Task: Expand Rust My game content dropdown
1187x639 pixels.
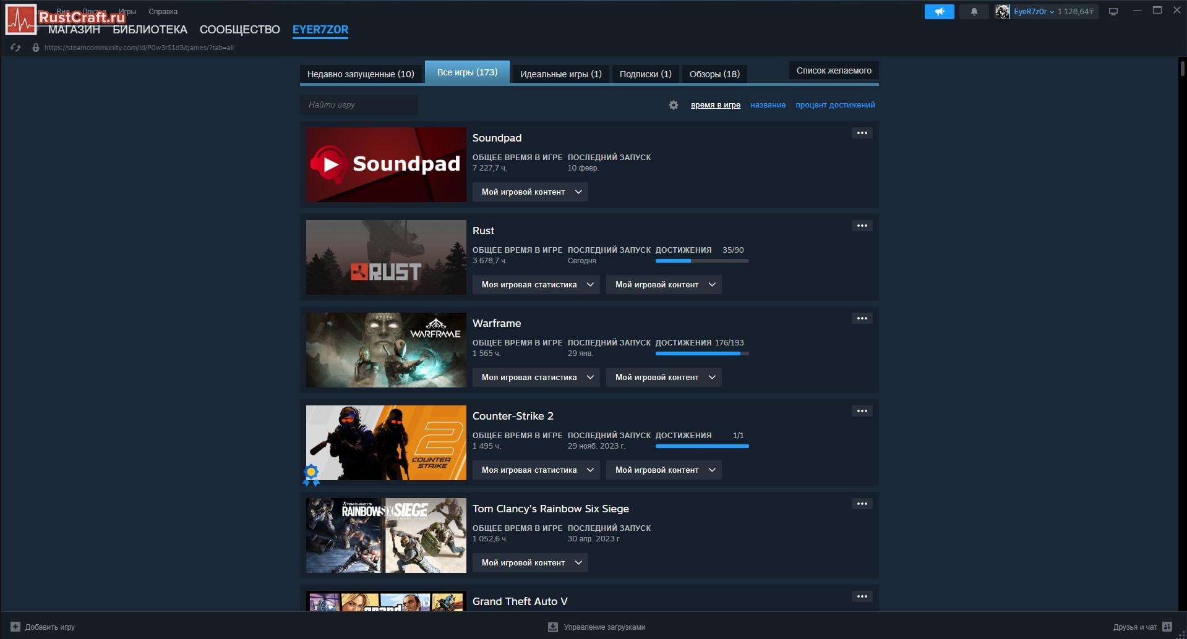Action: pos(664,284)
